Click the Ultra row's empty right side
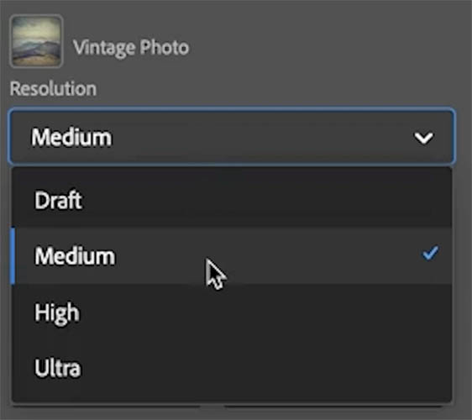Viewport: 472px width, 420px height. tap(271, 368)
